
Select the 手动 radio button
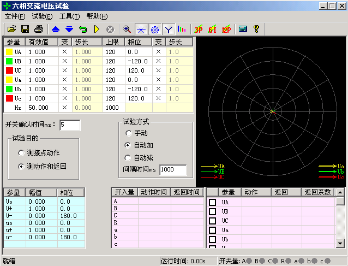point(129,133)
